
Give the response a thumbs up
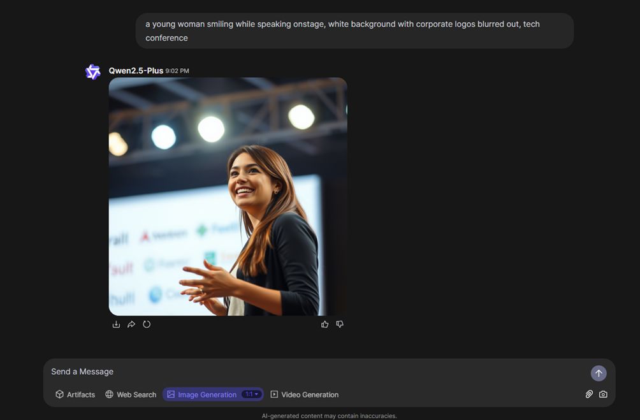[x=324, y=324]
